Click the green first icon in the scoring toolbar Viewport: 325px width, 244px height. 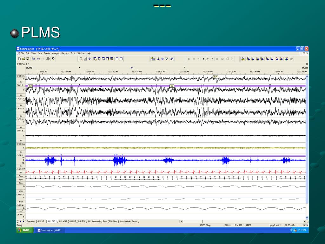[x=243, y=59]
